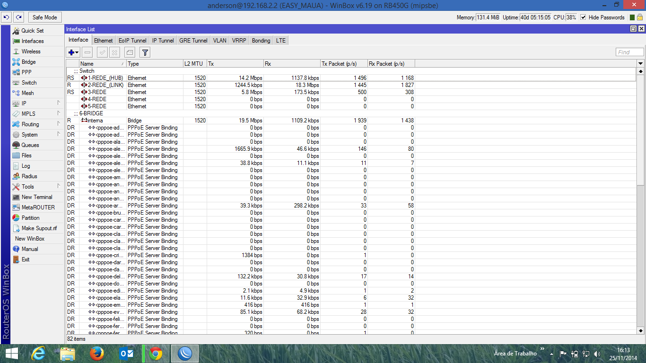This screenshot has height=363, width=646.
Task: Switch to the VLAN tab
Action: coord(220,41)
